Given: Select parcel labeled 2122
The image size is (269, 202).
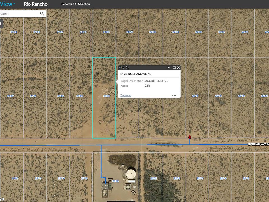Looking at the screenshot, I should [115, 181].
